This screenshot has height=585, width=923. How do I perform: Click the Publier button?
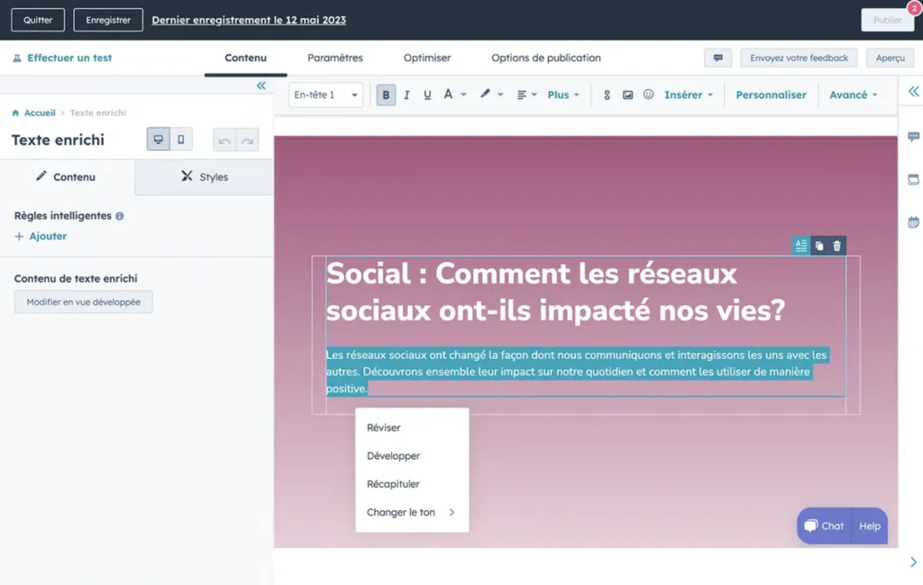pos(887,19)
